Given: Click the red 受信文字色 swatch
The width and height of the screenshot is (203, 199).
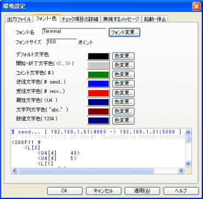Looking at the screenshot, I should click(98, 93).
